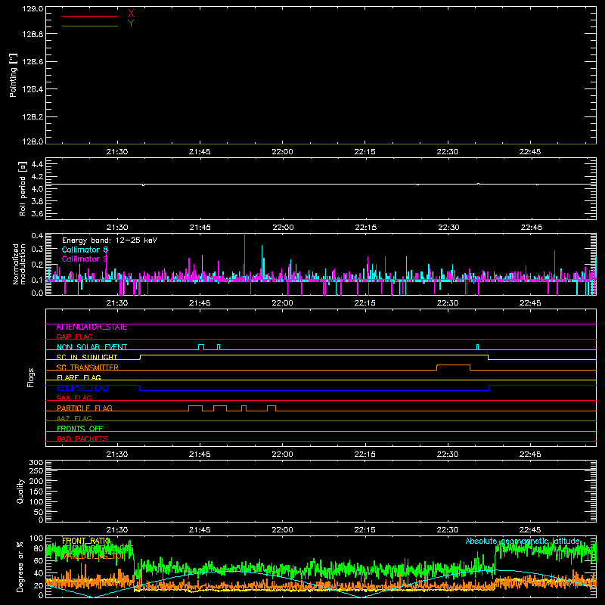Viewport: 605px width, 605px height.
Task: Click the Absolute geomagnetic latitude label
Action: click(x=523, y=541)
